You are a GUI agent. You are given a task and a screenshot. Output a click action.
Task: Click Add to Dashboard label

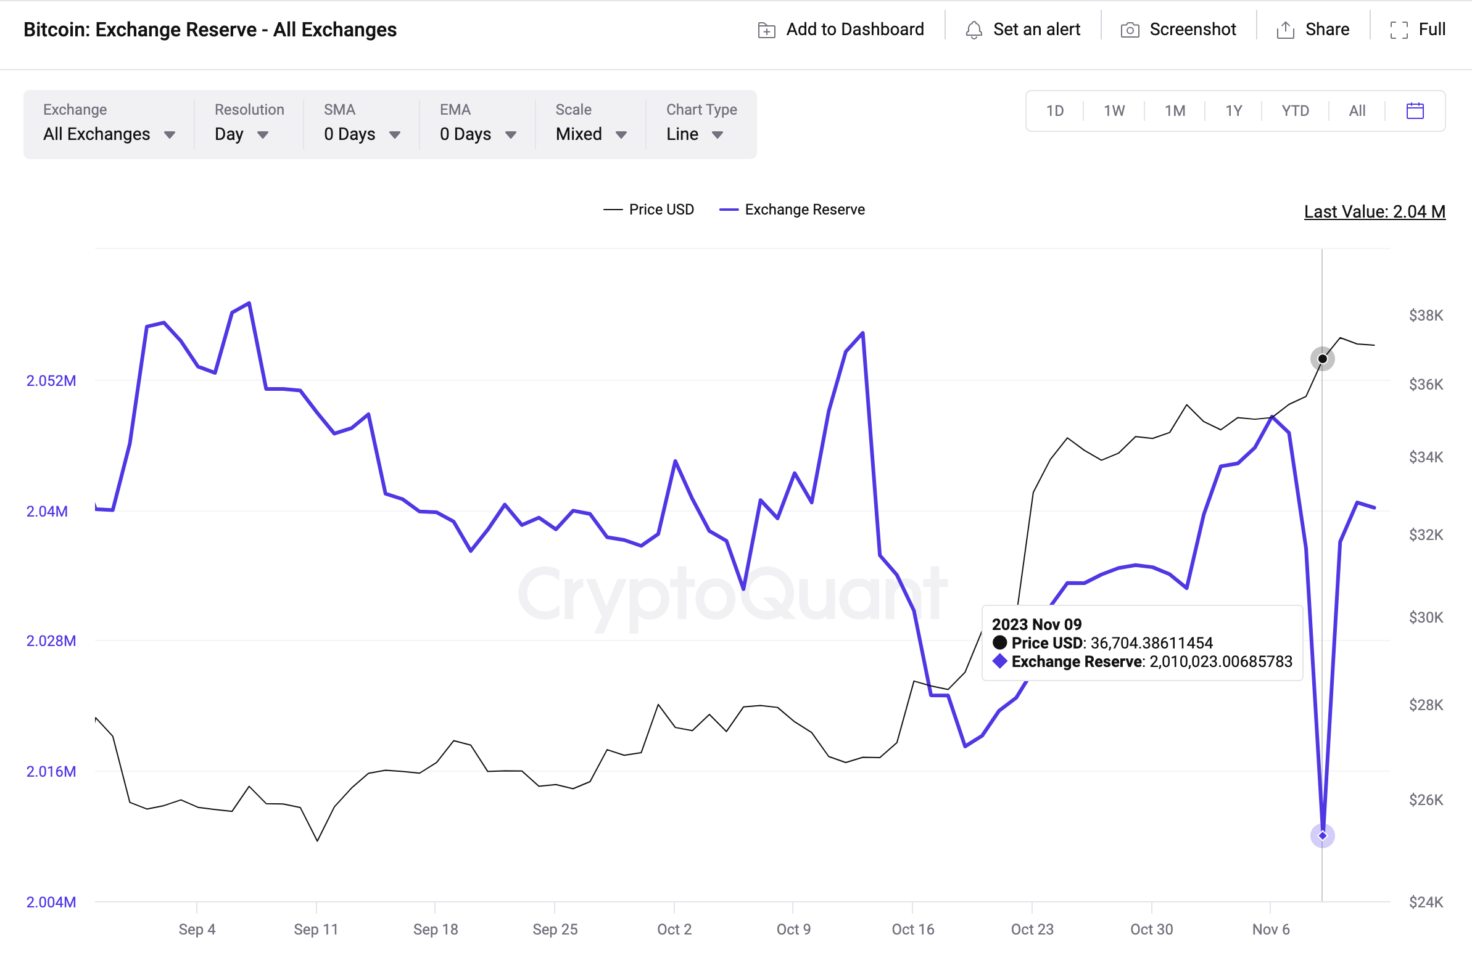point(854,30)
